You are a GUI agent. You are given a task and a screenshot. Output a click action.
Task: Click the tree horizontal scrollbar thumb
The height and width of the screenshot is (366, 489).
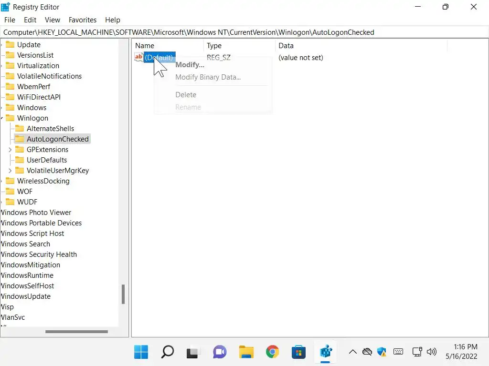tap(76, 332)
